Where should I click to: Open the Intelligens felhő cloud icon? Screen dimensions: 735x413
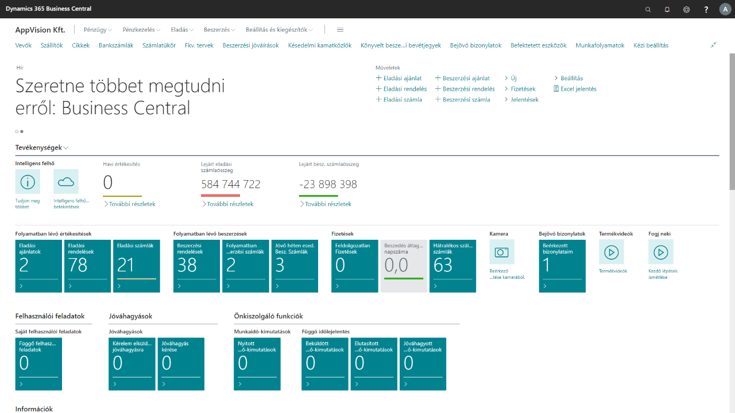click(x=66, y=182)
